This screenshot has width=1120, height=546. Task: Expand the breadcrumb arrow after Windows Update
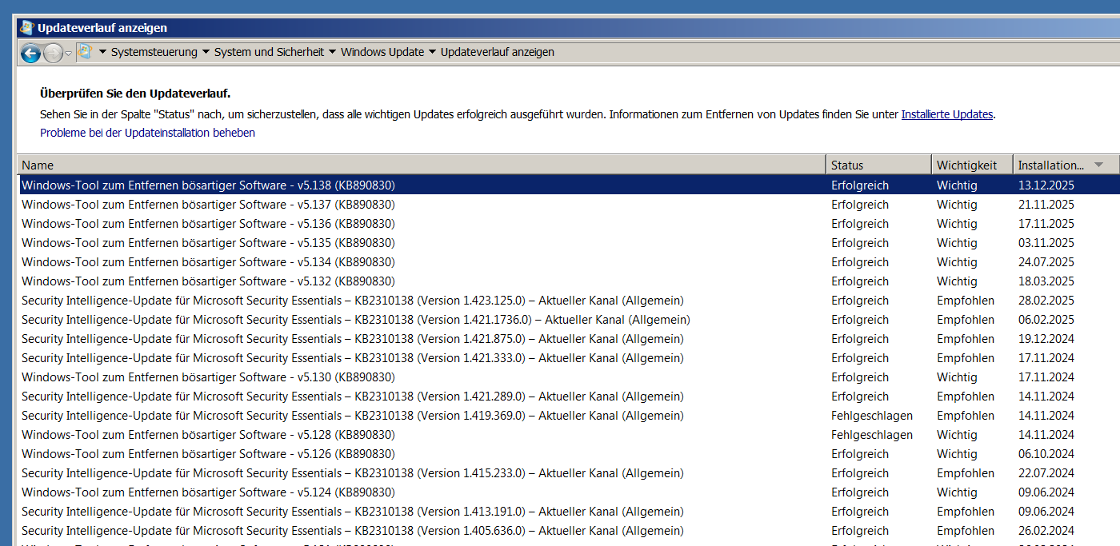tap(432, 52)
